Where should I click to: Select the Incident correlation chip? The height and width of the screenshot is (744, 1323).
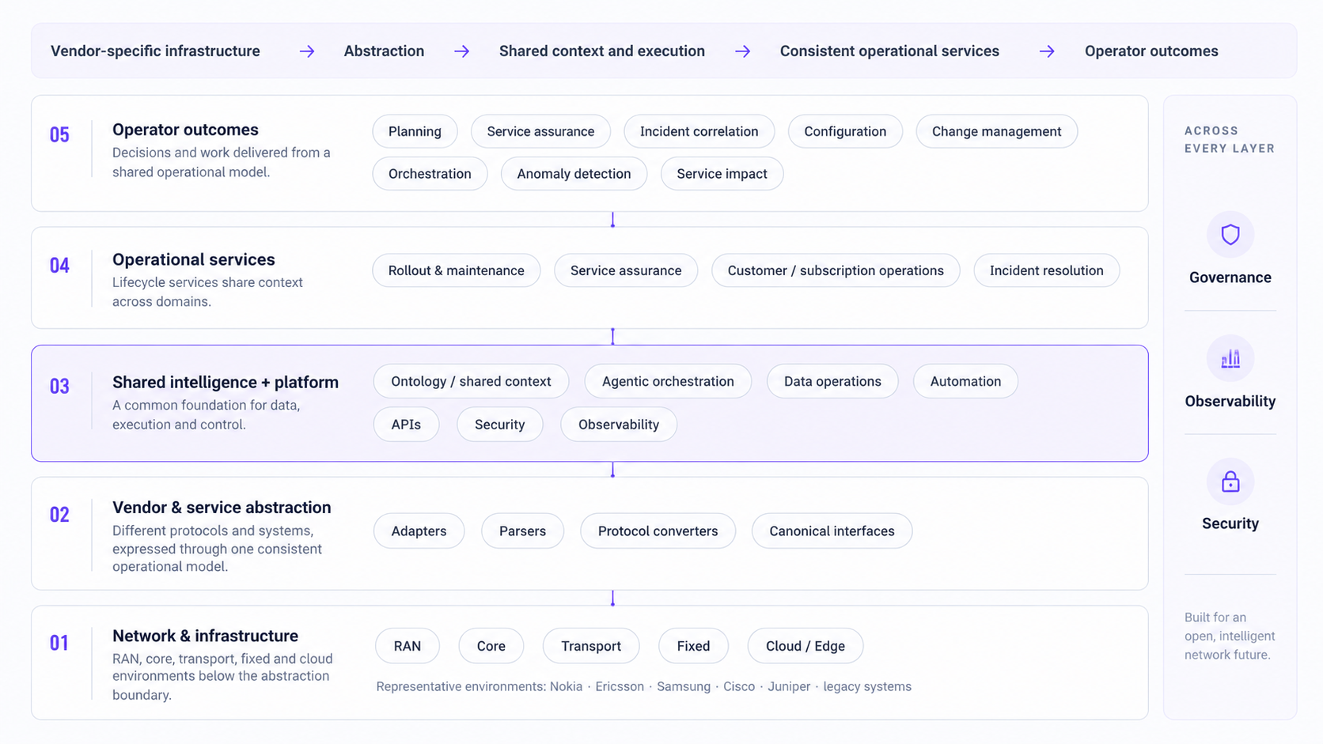coord(699,131)
